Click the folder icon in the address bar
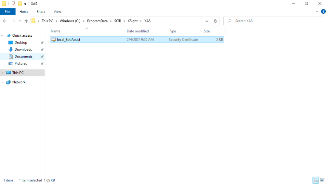The height and width of the screenshot is (186, 328). (x=33, y=21)
